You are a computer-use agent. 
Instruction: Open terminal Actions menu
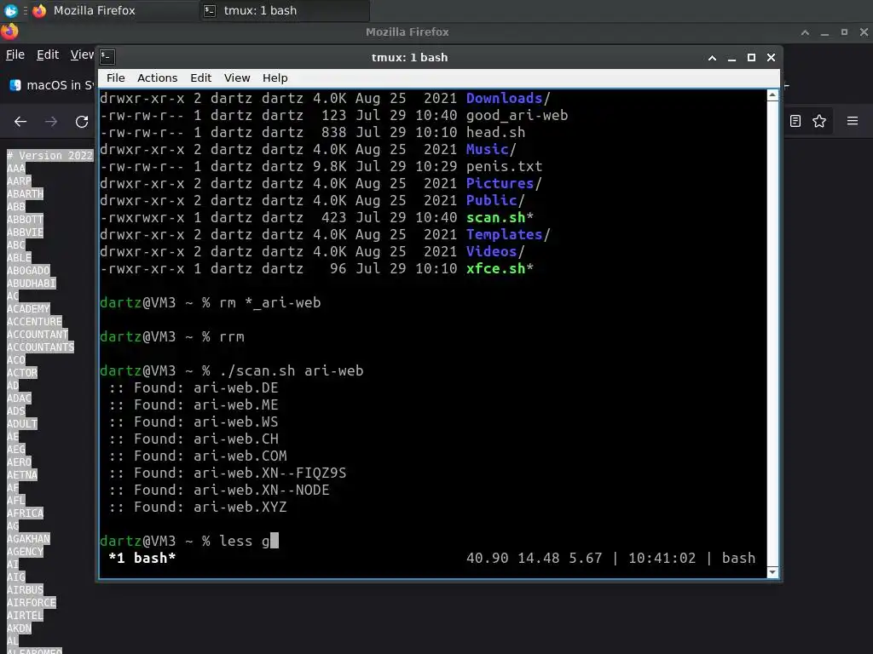tap(157, 77)
